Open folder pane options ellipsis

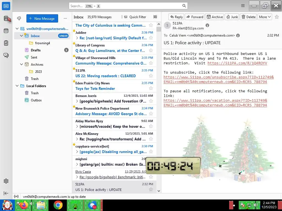pyautogui.click(x=65, y=18)
